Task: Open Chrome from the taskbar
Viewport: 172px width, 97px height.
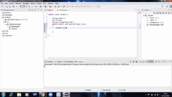Action: point(43,95)
